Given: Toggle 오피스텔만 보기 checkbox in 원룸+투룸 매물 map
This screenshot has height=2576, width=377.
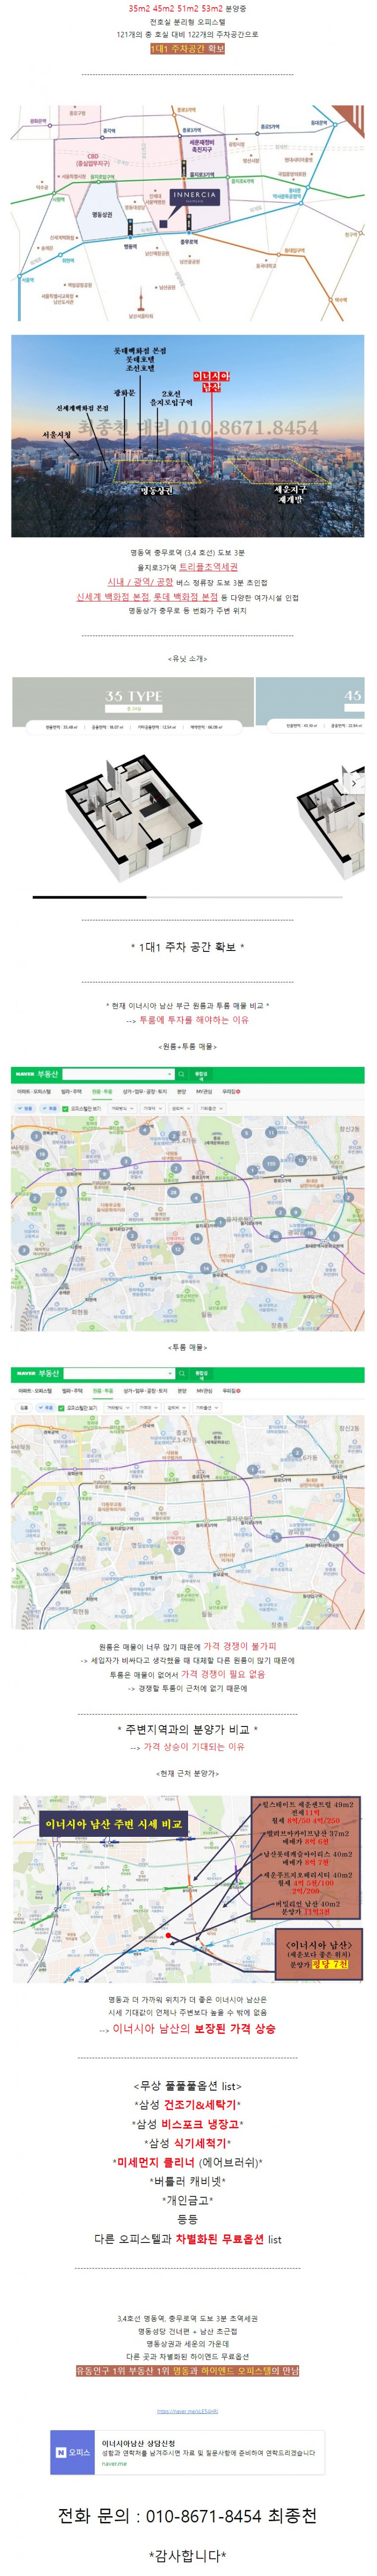Looking at the screenshot, I should tap(66, 1108).
